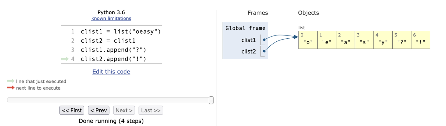The height and width of the screenshot is (126, 446).
Task: Click the Global frame header
Action: 245,28
